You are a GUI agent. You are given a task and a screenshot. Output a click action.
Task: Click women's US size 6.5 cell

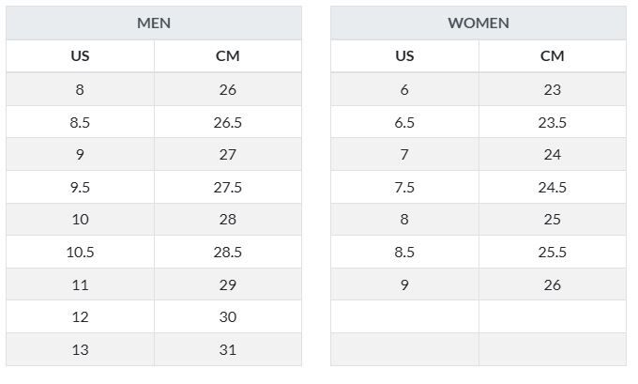404,122
